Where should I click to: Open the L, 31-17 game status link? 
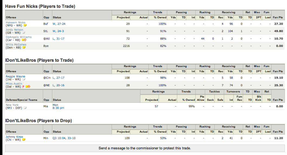point(58,39)
